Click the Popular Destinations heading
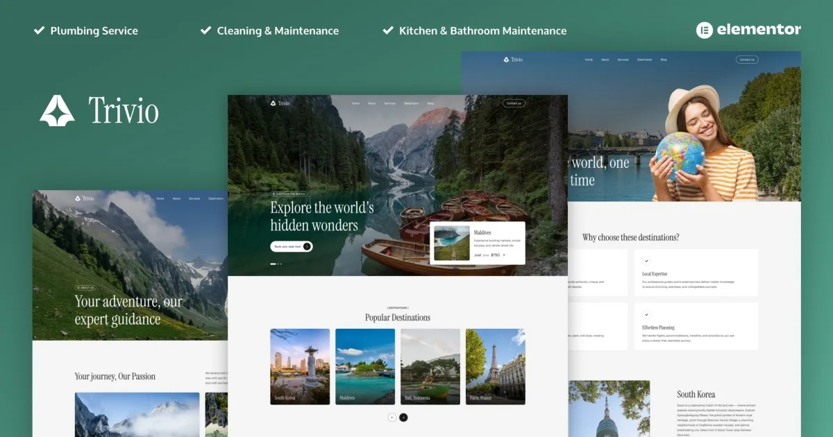Viewport: 833px width, 437px height. 398,318
